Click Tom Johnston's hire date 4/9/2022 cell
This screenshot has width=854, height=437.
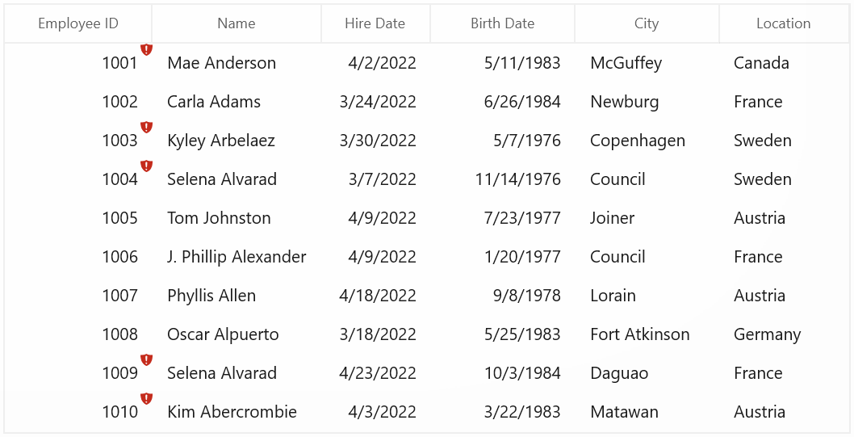point(375,218)
